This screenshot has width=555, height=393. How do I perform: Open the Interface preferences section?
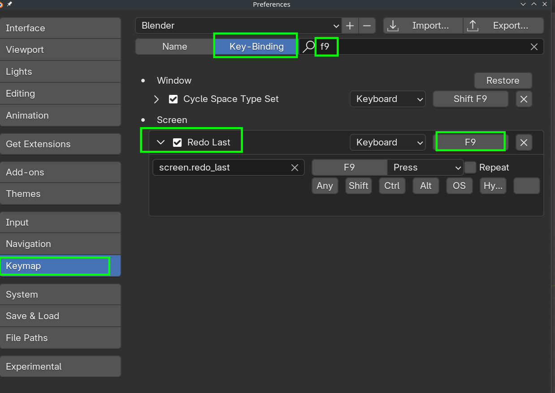click(x=60, y=28)
